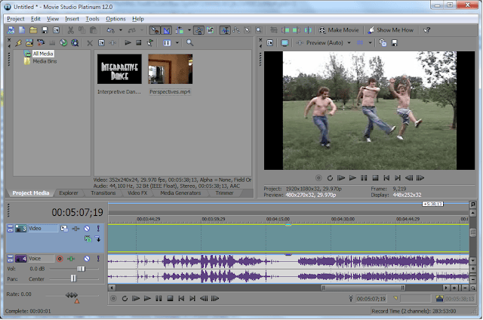Click the Cut icon in main toolbar

click(x=70, y=30)
